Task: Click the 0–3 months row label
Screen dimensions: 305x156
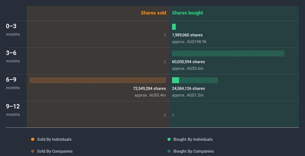Action: tap(13, 30)
